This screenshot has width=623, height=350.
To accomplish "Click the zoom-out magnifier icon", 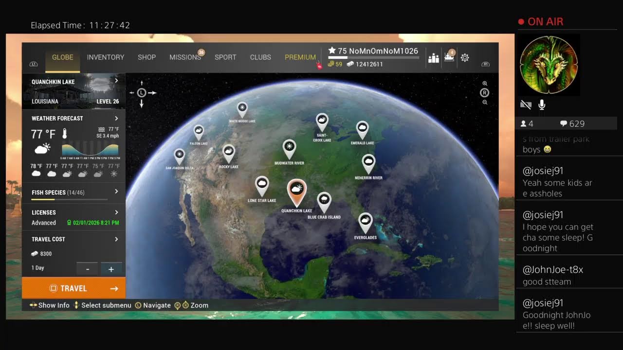I will click(x=485, y=102).
